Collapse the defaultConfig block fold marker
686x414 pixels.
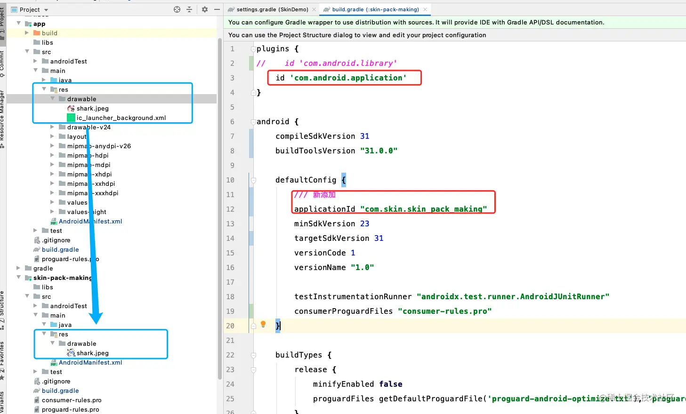(253, 180)
